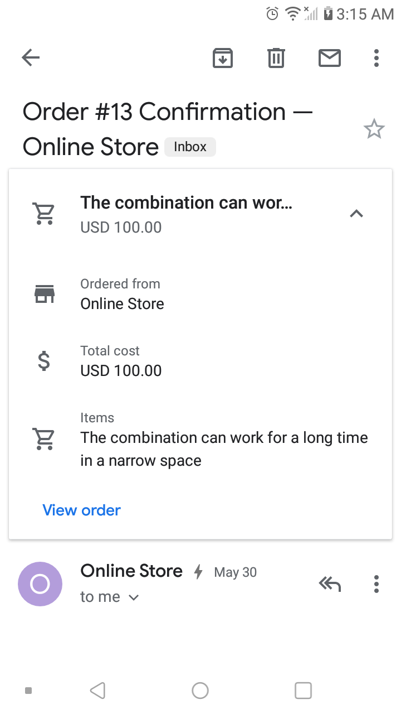Mark email as unread envelope icon
Image resolution: width=401 pixels, height=714 pixels.
330,57
